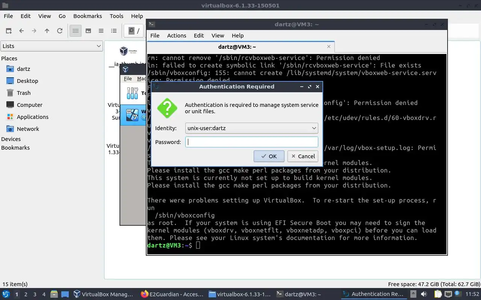This screenshot has width=481, height=300.
Task: Switch to Authentication Required taskbar entry
Action: (374, 294)
